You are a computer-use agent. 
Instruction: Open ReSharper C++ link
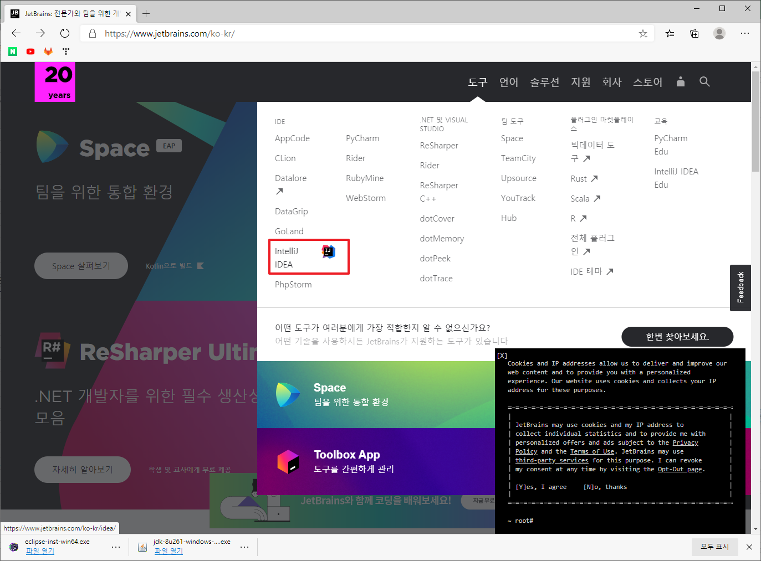pyautogui.click(x=439, y=192)
